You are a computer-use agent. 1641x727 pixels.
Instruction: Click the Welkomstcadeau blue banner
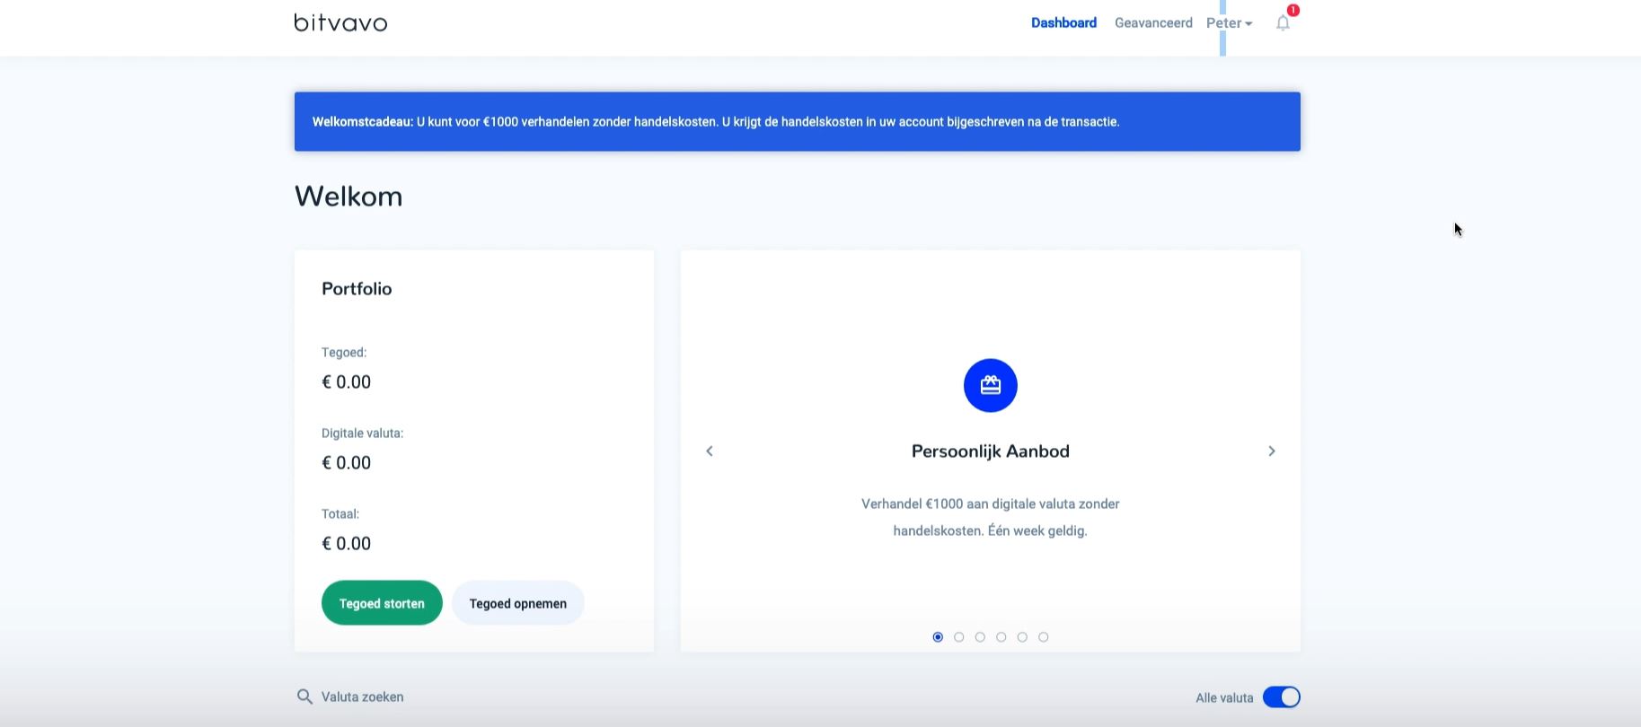click(x=797, y=121)
